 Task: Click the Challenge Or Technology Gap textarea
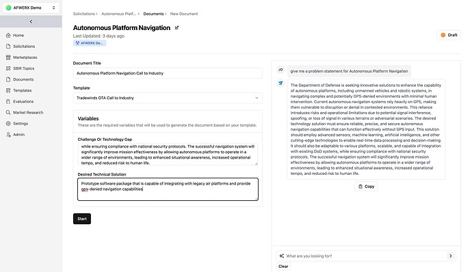tap(168, 154)
